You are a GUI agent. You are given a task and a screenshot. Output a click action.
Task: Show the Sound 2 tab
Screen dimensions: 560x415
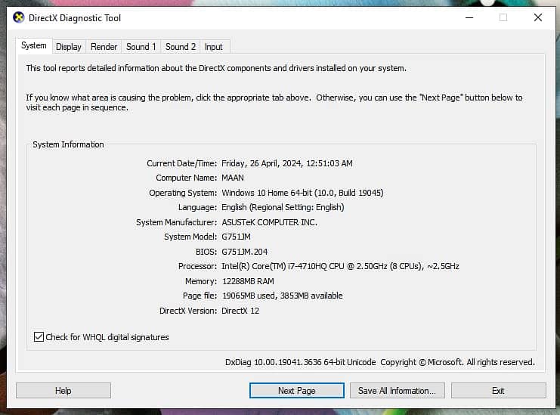(181, 47)
